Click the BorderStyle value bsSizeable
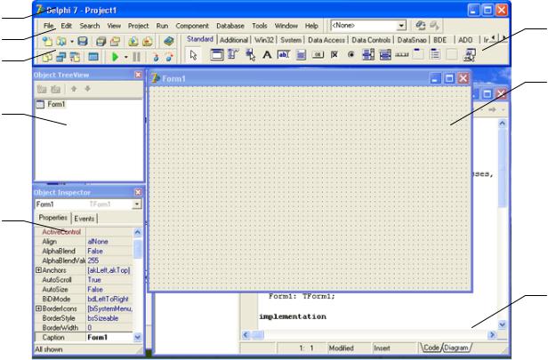548x360 pixels. pyautogui.click(x=109, y=318)
